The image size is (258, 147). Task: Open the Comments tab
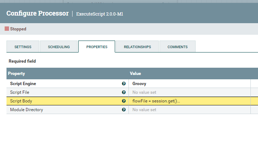pos(178,47)
